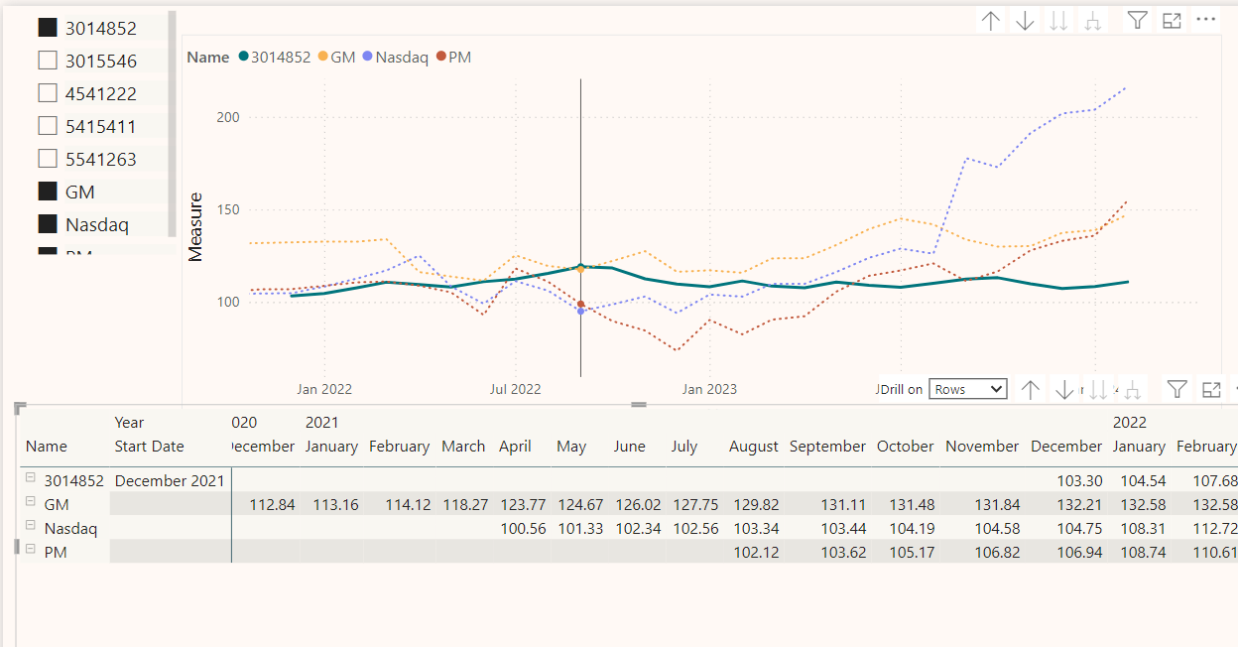Turn on drill down mode for the matrix
The width and height of the screenshot is (1238, 647).
pyautogui.click(x=1064, y=390)
